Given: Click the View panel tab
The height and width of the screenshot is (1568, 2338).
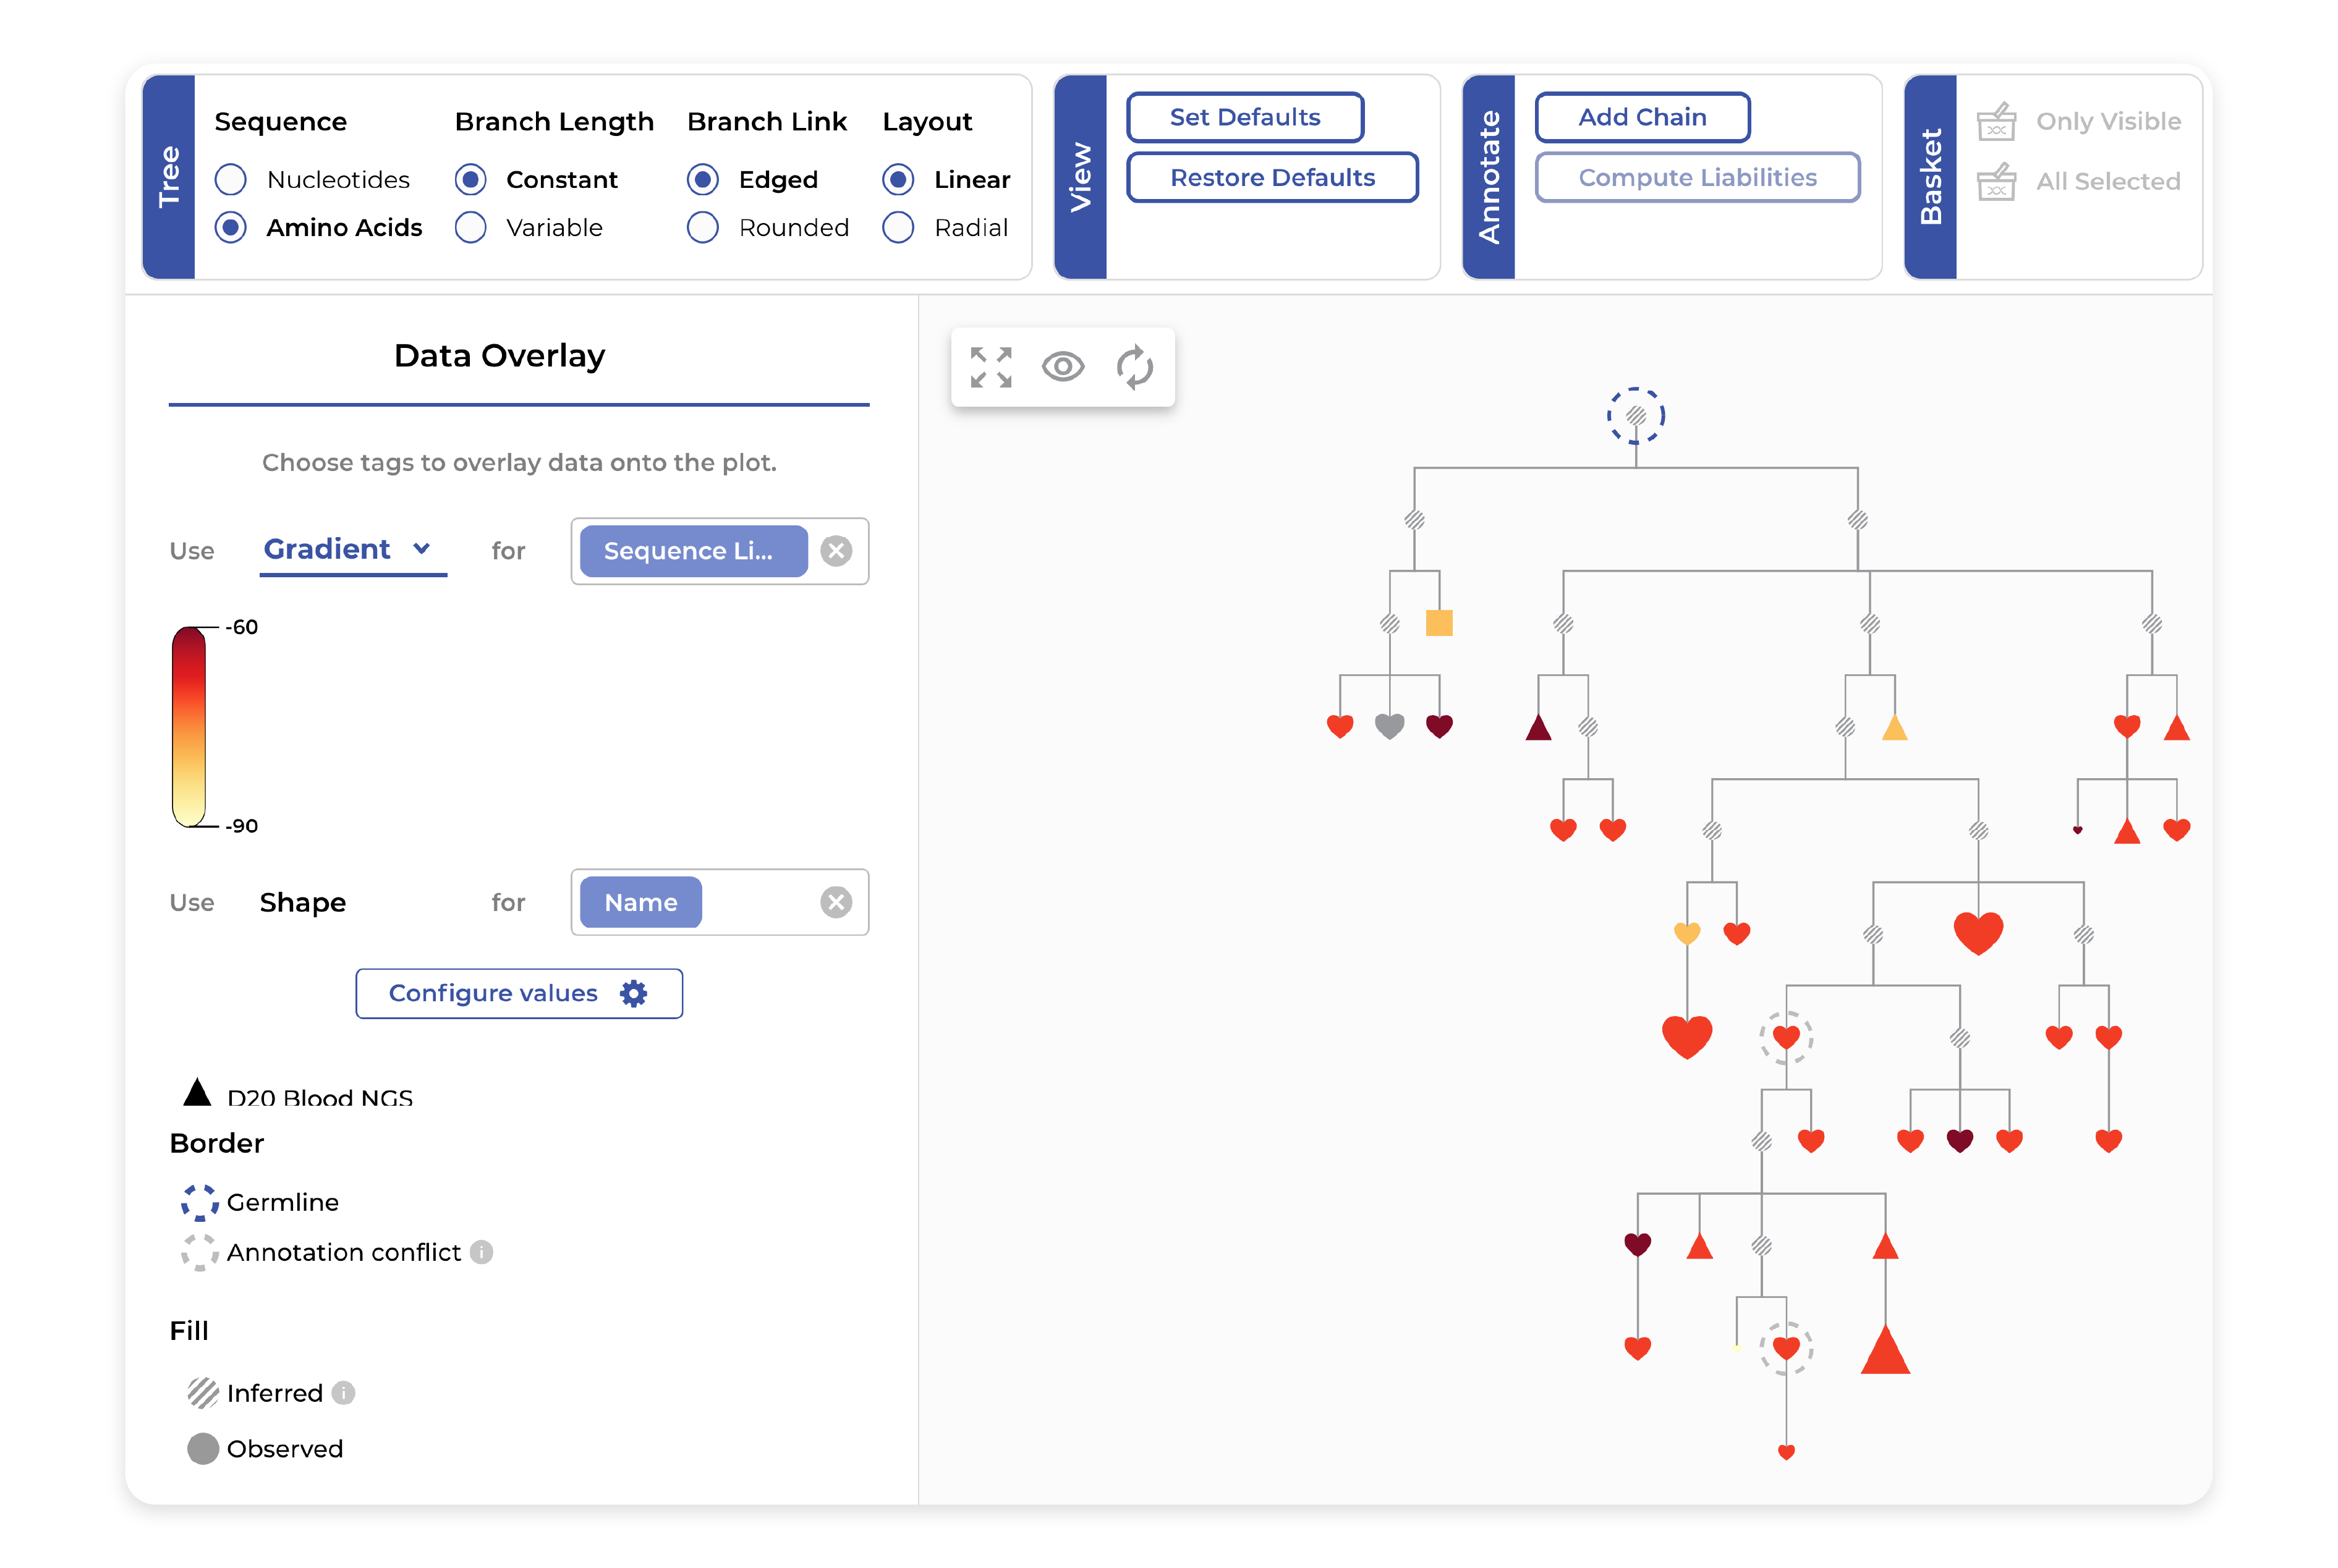Looking at the screenshot, I should coord(1080,177).
